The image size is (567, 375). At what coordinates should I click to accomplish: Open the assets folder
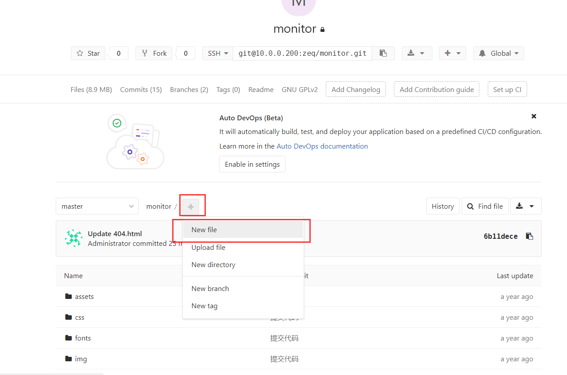tap(84, 297)
